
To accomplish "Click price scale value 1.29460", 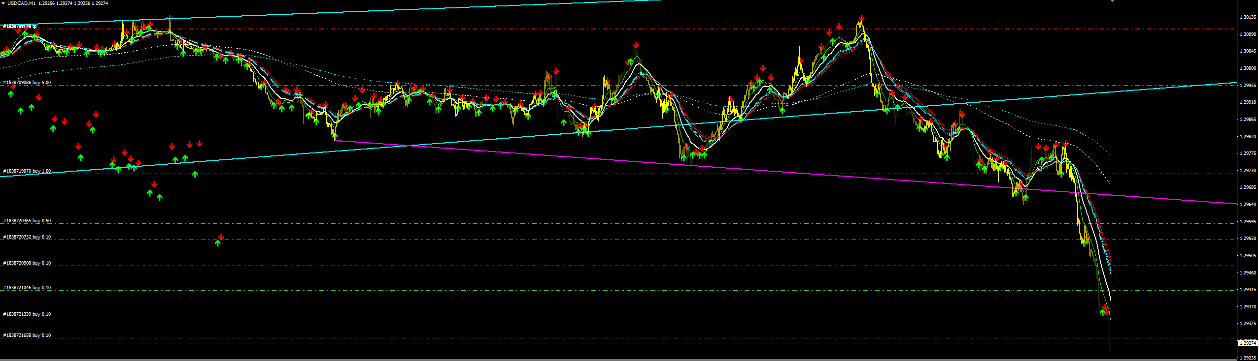I will point(1247,273).
